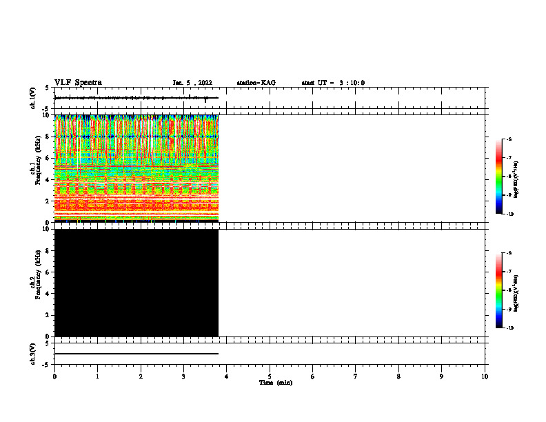Select the start UT = 3:10:0 text
This screenshot has width=546, height=422.
point(333,83)
